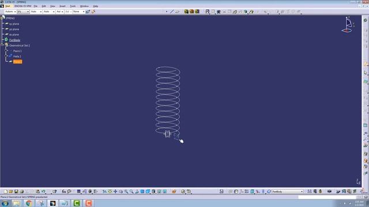This screenshot has height=207, width=369.
Task: Select yz plane in specification tree
Action: (x=14, y=29)
